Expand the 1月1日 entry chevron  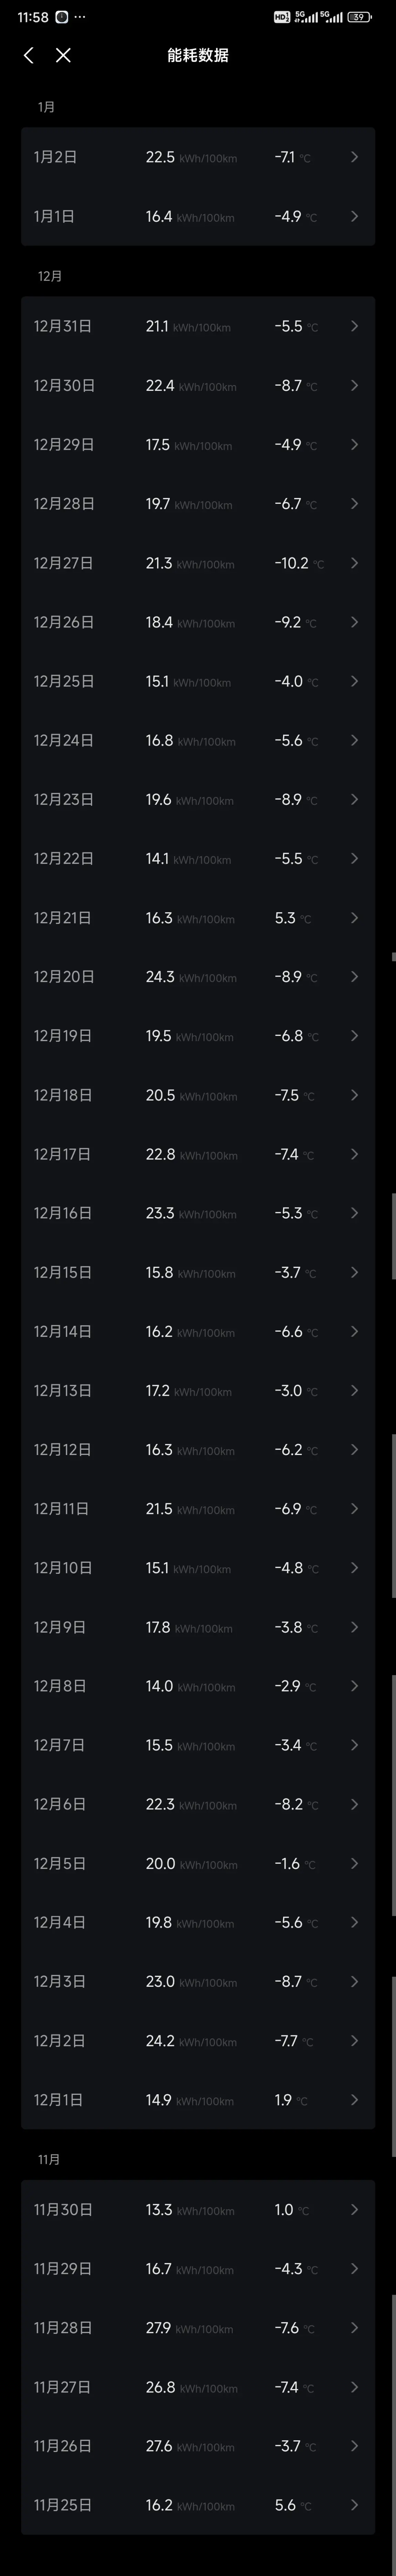coord(354,216)
